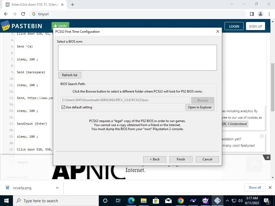Close the Pastebin browser tab
The height and width of the screenshot is (206, 275).
(x=62, y=5)
